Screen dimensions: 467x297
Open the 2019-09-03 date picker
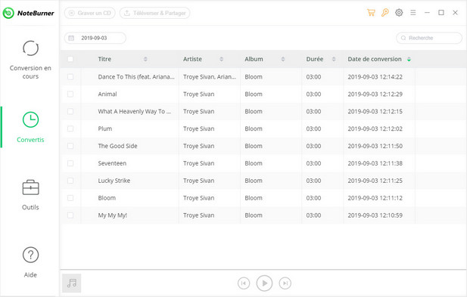[x=95, y=38]
